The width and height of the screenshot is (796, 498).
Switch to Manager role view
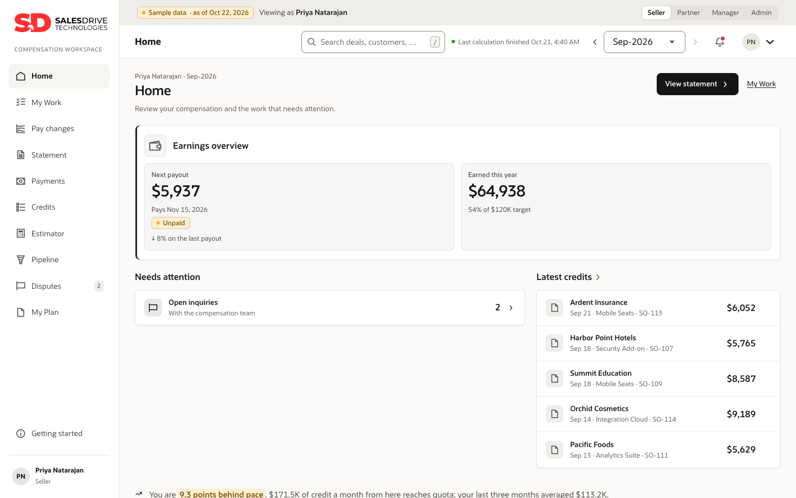coord(725,13)
